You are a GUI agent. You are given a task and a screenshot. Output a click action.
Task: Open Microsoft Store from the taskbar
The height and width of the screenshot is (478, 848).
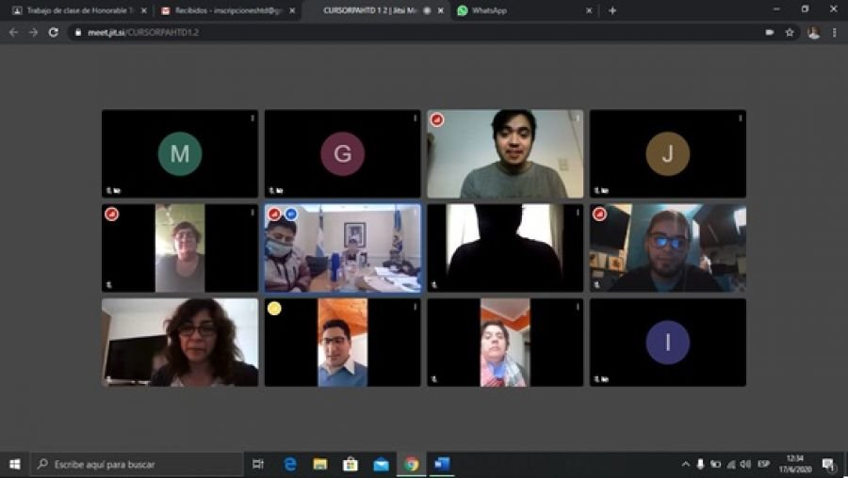tap(351, 464)
